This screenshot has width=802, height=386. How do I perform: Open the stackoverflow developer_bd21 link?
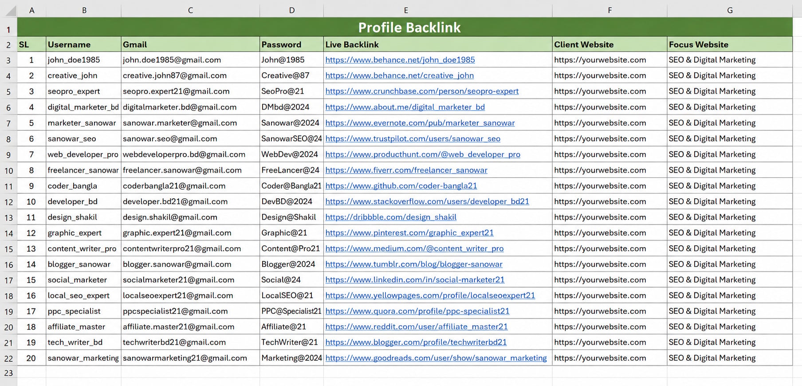(x=427, y=201)
